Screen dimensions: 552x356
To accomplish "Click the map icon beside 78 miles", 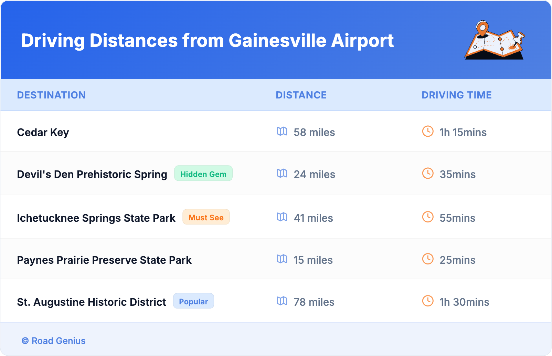I will [282, 301].
